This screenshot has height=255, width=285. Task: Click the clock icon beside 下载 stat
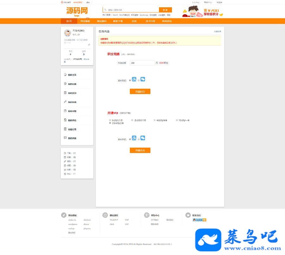pyautogui.click(x=65, y=153)
